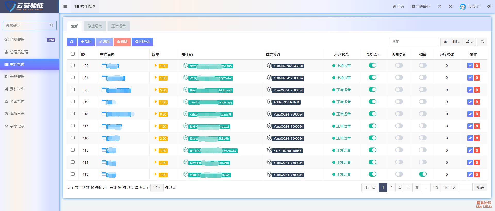Disable card display toggle for ID 117
The height and width of the screenshot is (211, 495).
point(372,126)
